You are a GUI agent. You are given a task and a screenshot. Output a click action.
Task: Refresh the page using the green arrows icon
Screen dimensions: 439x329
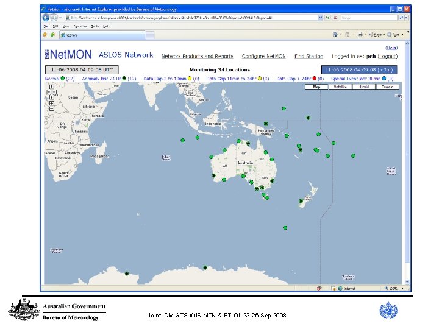tap(327, 18)
